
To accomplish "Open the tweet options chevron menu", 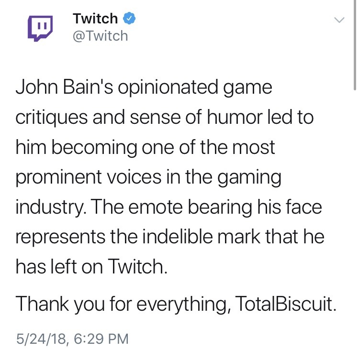I will [x=339, y=20].
